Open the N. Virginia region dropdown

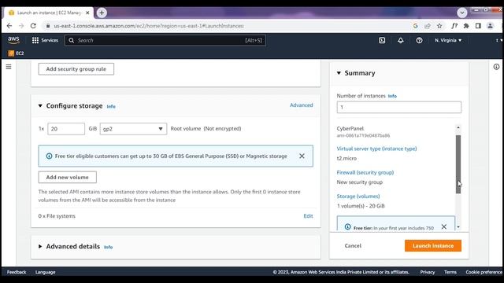tap(448, 40)
